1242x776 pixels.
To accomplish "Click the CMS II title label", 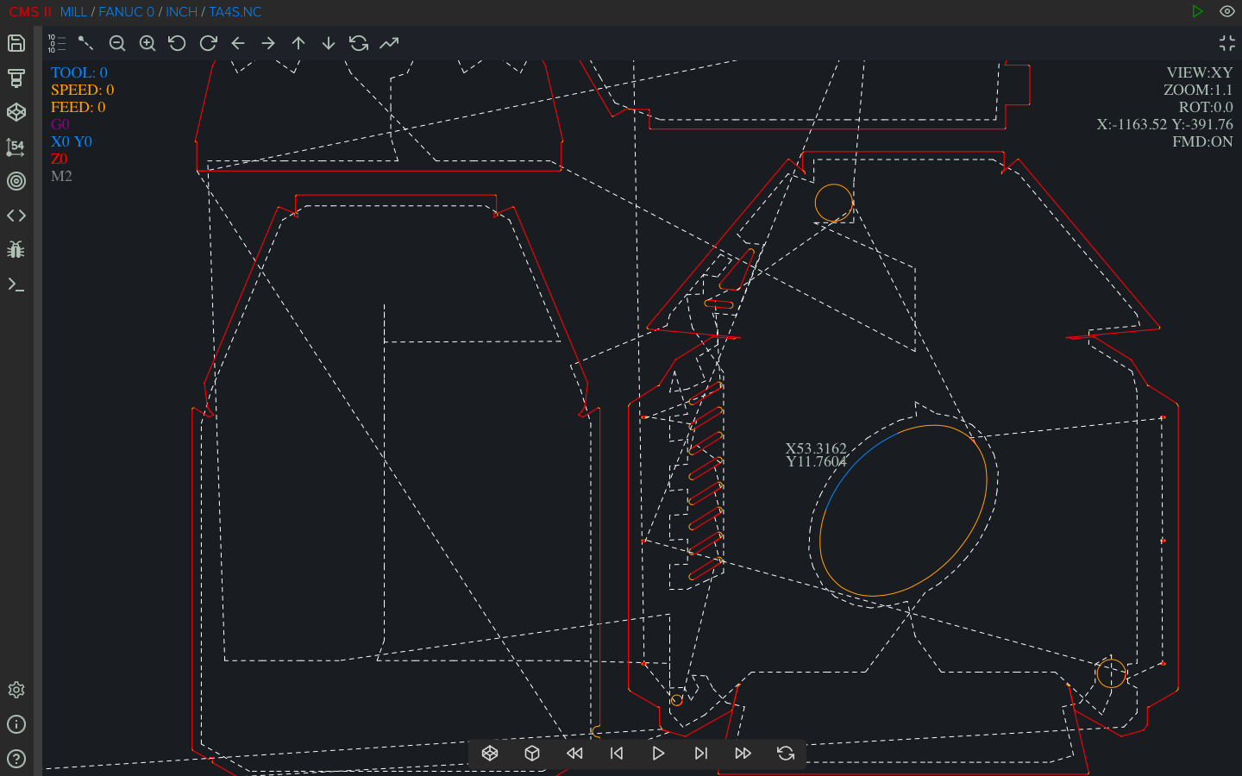I will 30,12.
